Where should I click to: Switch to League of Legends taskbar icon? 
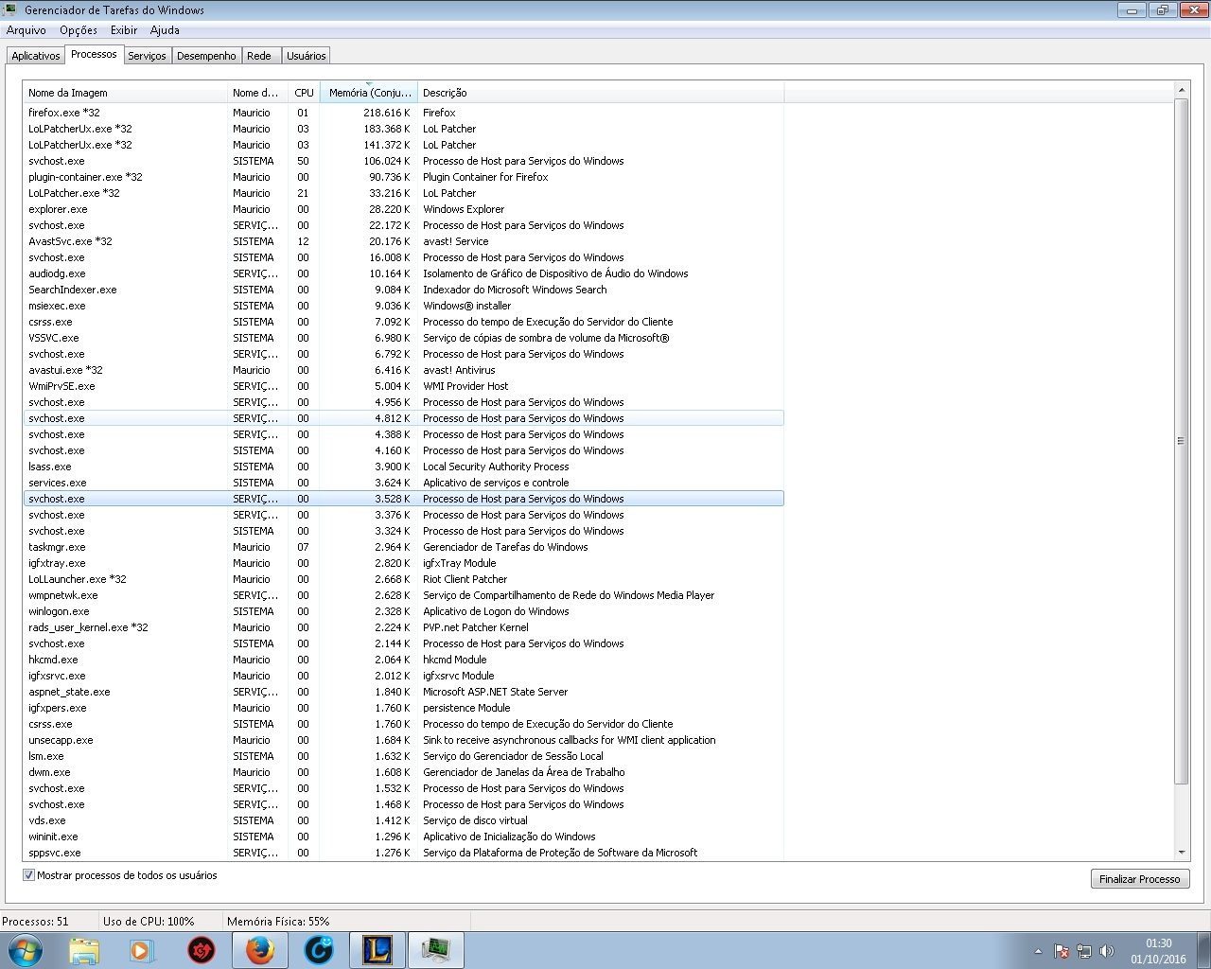coord(377,950)
